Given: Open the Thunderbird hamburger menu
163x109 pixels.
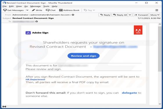Looking at the screenshot, I should pos(157,10).
